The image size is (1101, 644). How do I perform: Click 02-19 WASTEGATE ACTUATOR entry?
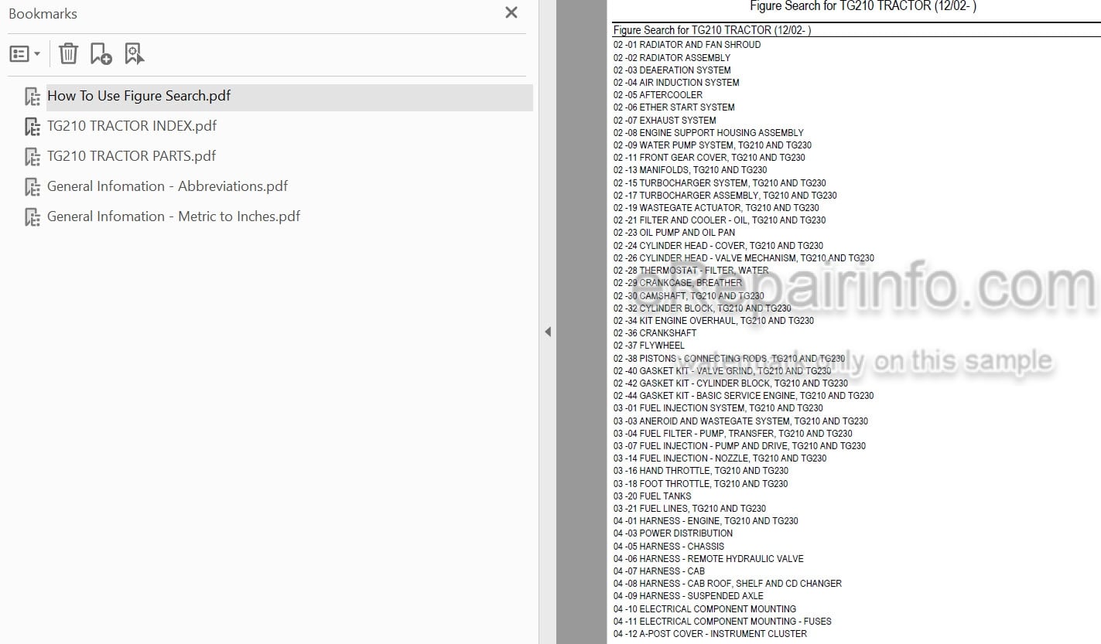pyautogui.click(x=716, y=208)
